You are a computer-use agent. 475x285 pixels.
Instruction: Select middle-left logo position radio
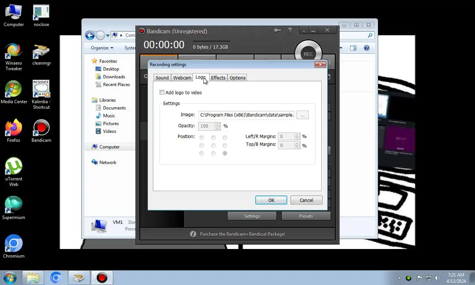tap(202, 145)
